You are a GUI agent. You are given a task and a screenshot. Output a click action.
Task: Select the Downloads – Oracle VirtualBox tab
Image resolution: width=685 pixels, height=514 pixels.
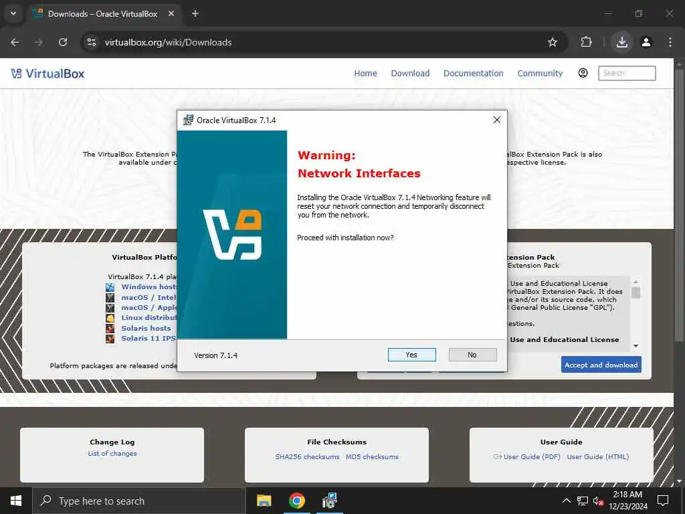point(104,14)
